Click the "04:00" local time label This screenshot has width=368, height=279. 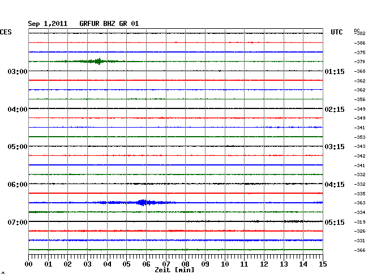pos(18,110)
